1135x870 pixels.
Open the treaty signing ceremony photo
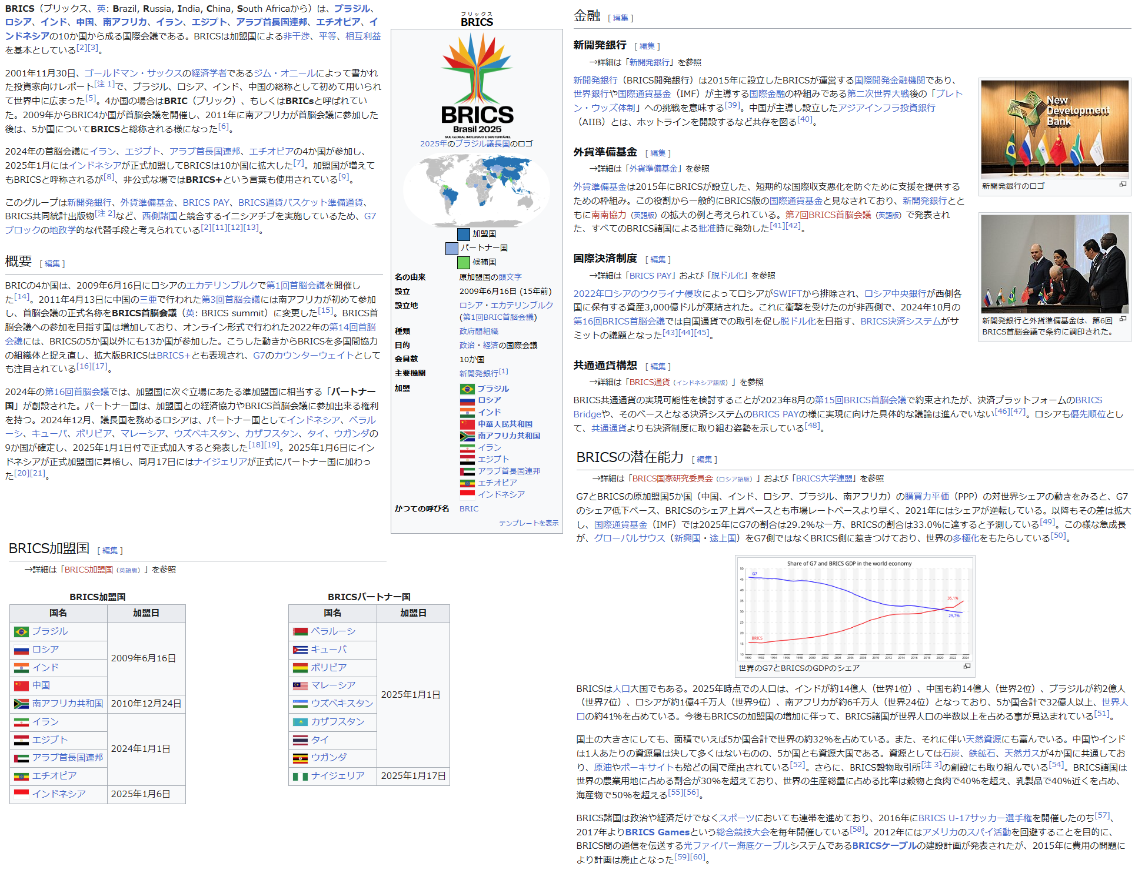point(1054,264)
